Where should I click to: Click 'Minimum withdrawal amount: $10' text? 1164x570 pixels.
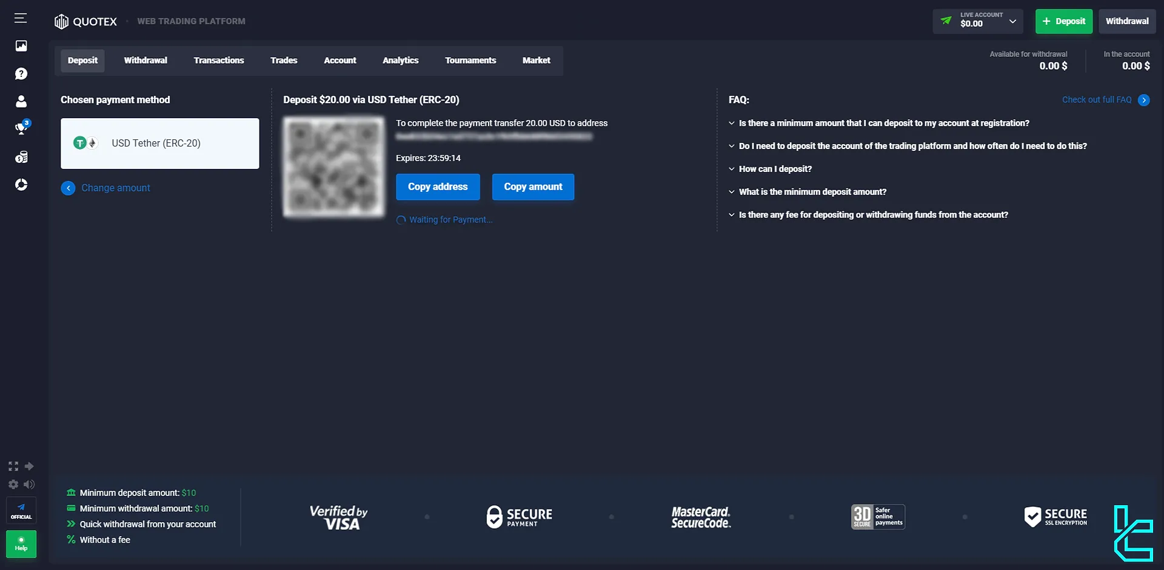pos(144,509)
